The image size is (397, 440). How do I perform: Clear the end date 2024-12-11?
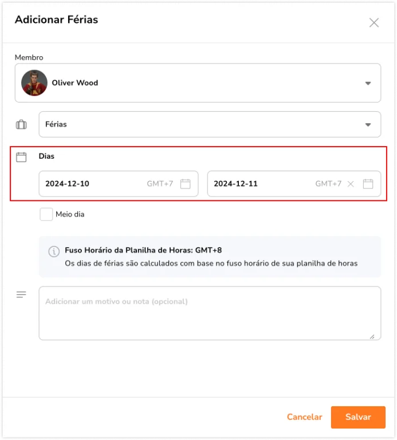(x=351, y=184)
